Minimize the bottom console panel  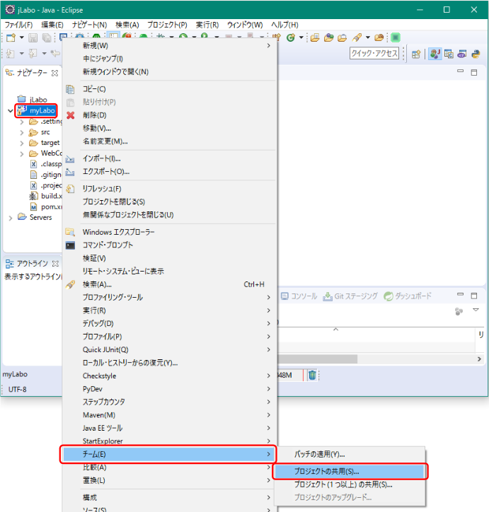[x=460, y=294]
